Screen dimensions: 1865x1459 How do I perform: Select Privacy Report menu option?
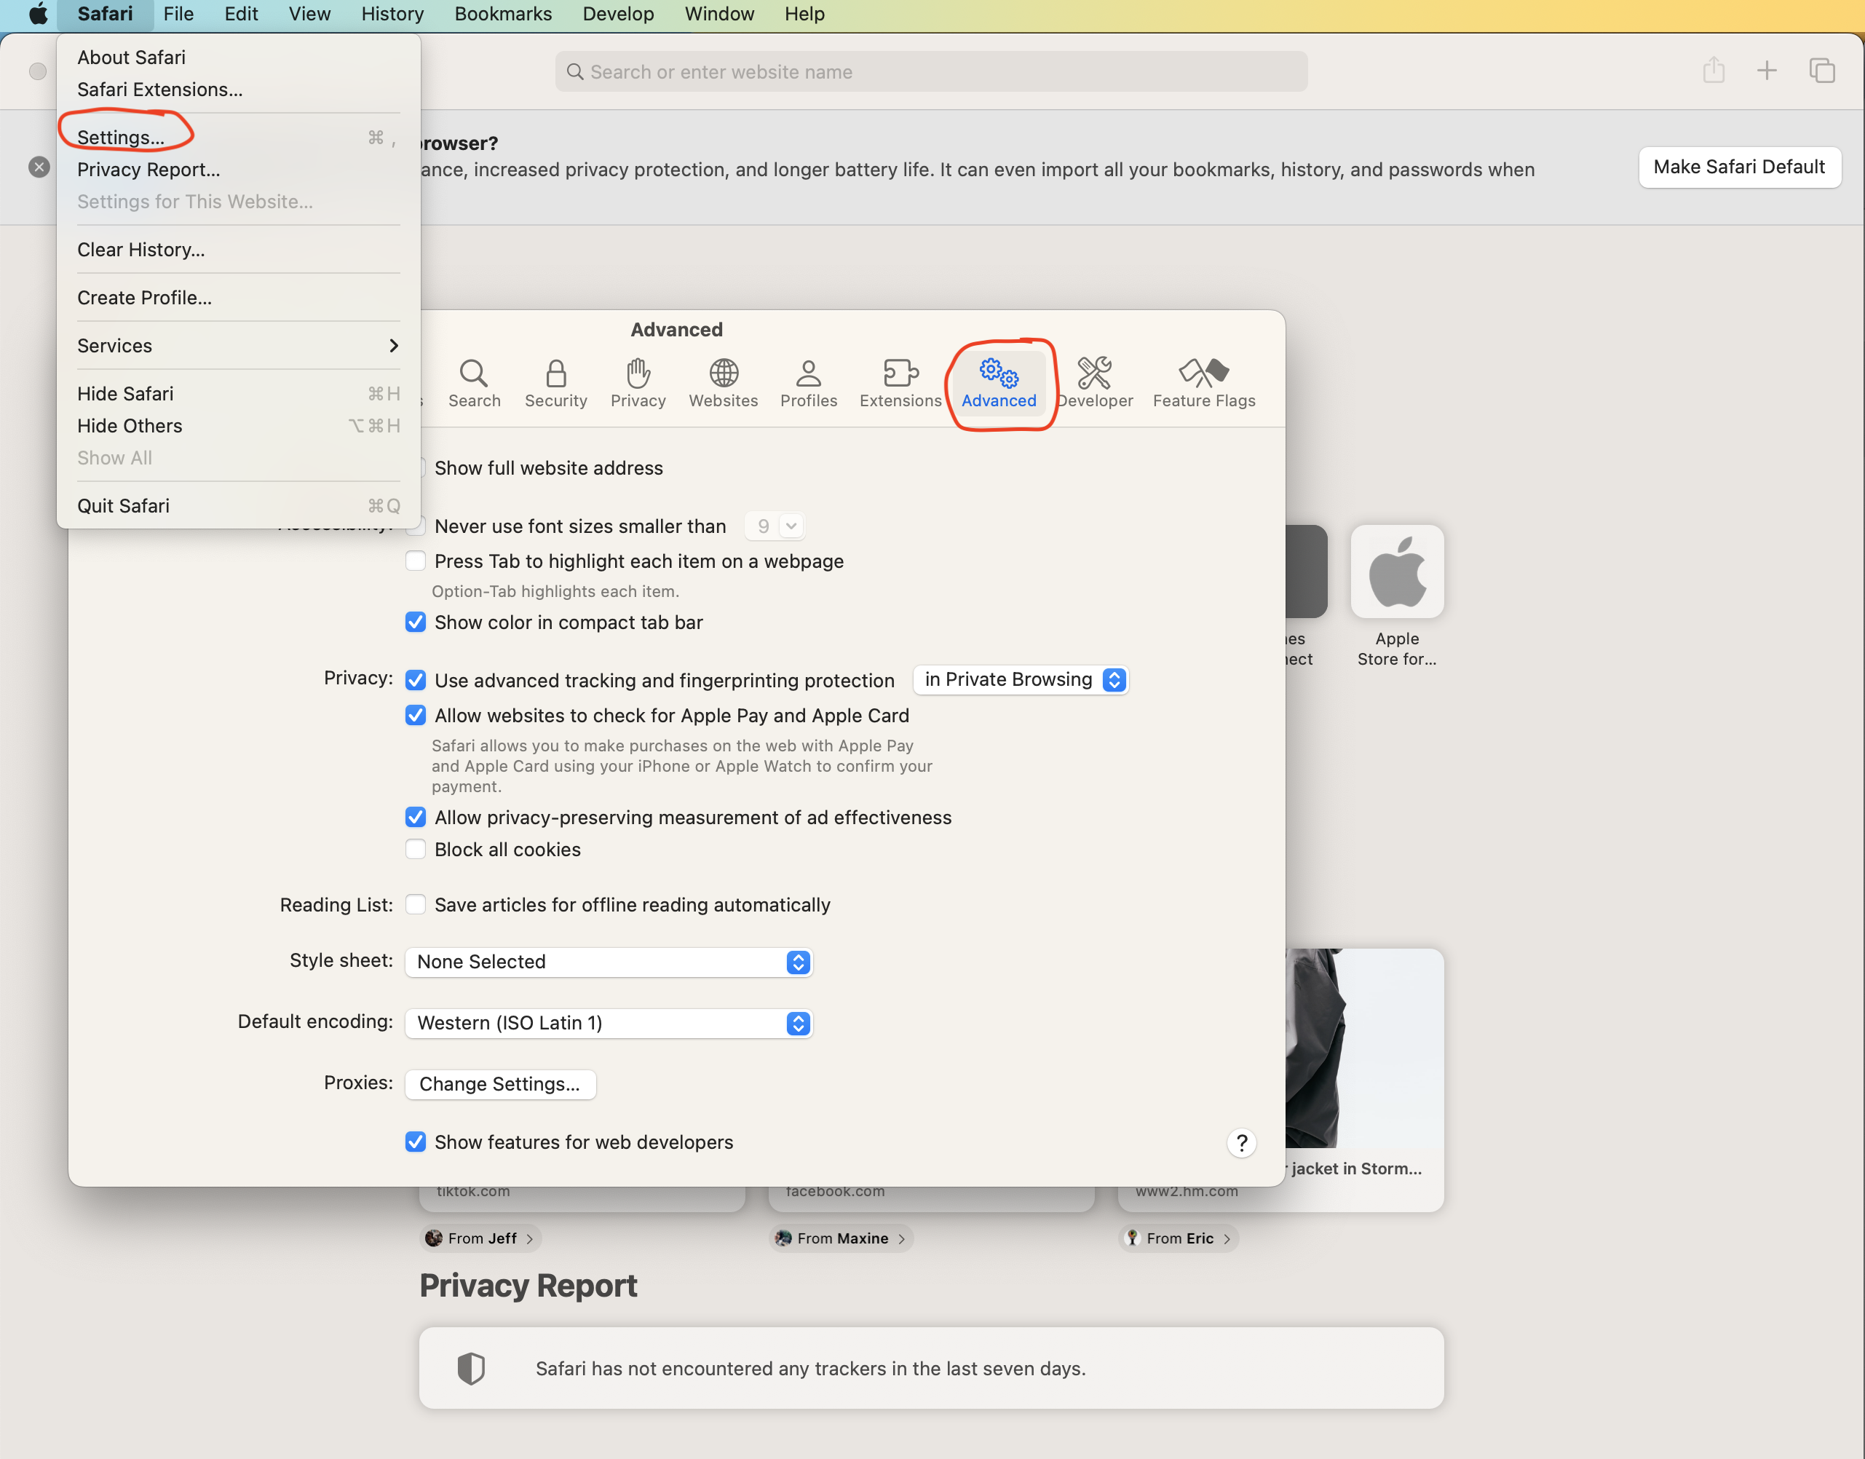tap(147, 168)
